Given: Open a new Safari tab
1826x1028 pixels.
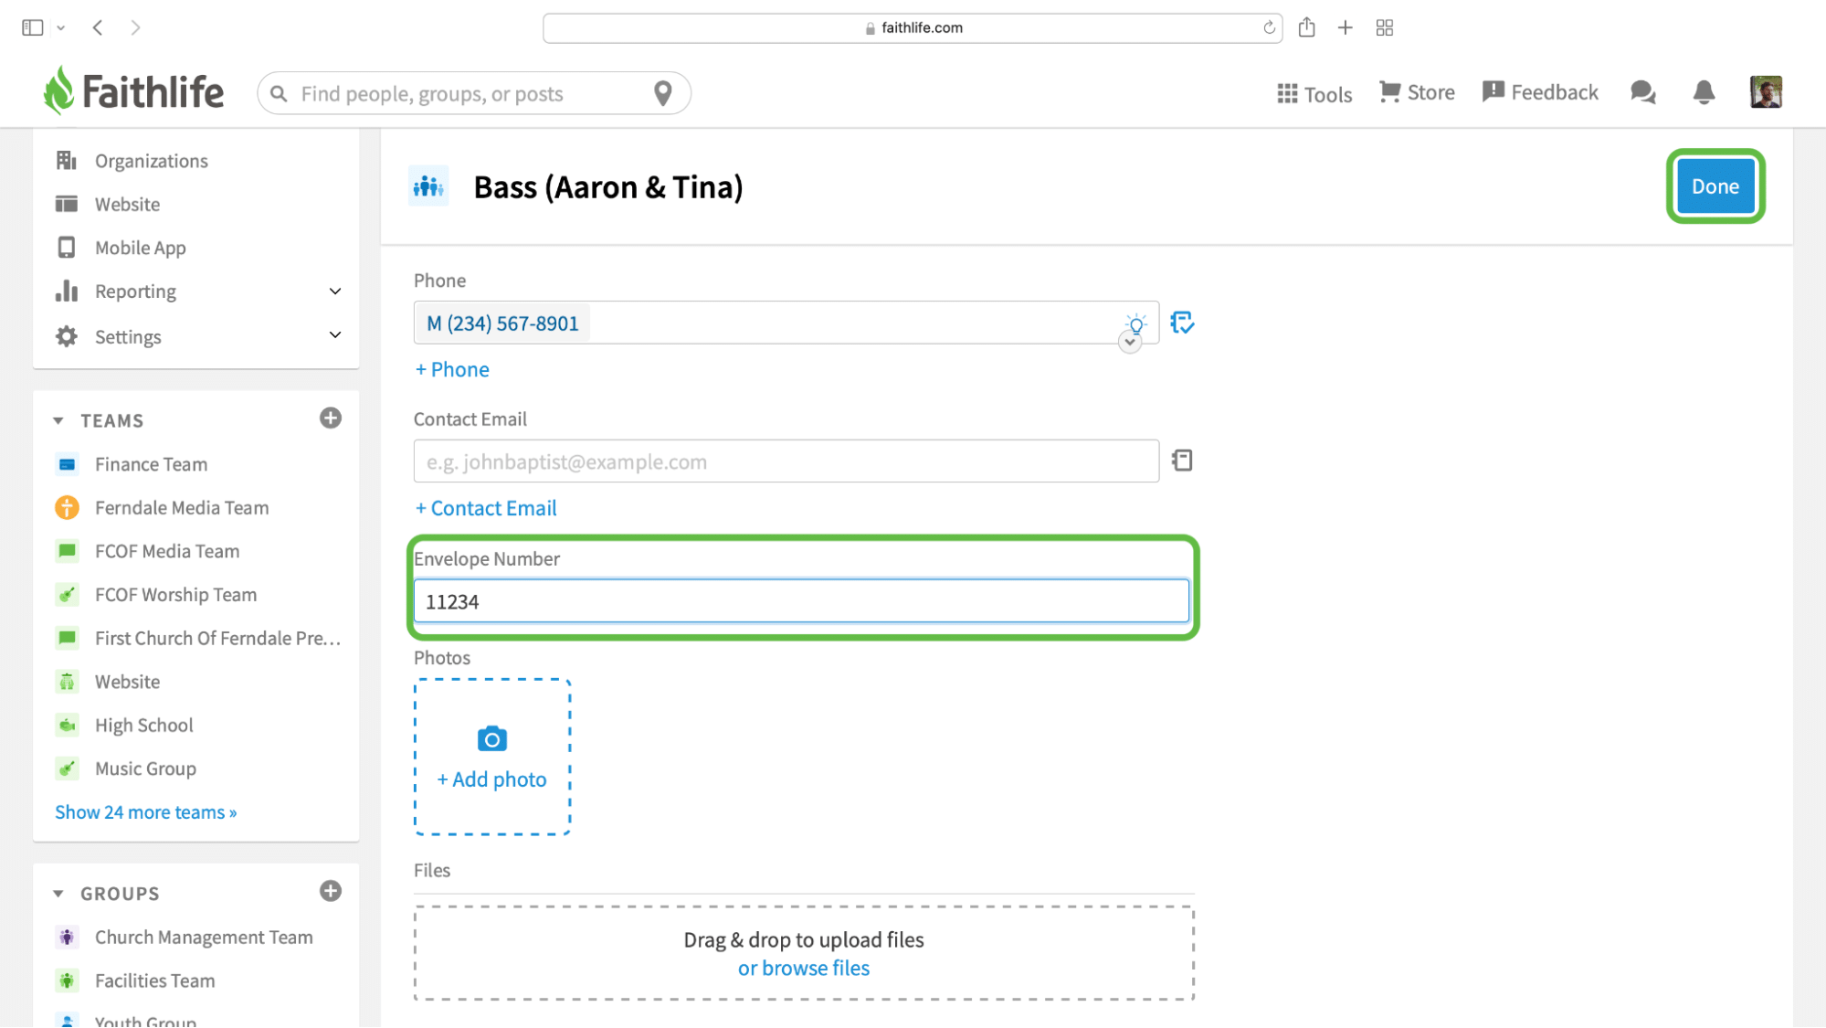Looking at the screenshot, I should [x=1345, y=27].
